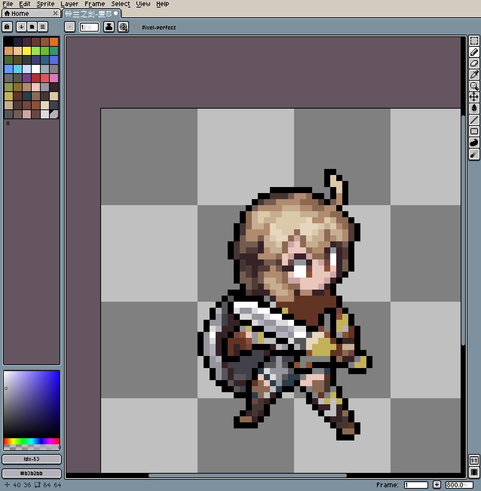This screenshot has height=491, width=481.
Task: Open the Sprite menu
Action: pos(45,4)
